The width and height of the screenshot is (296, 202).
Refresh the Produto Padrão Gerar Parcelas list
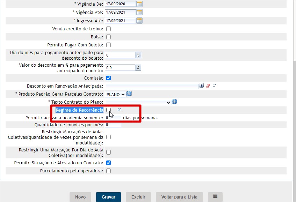click(x=129, y=93)
